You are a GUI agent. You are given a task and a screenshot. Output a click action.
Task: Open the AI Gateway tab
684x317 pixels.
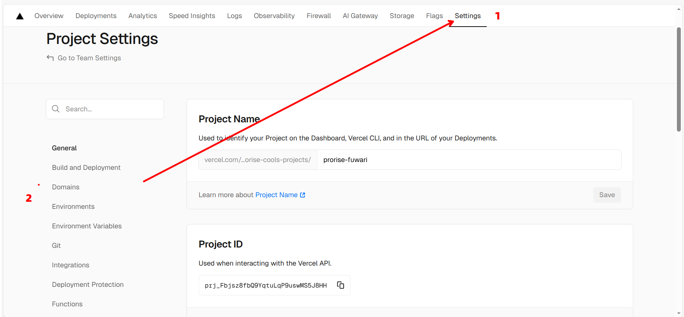pyautogui.click(x=360, y=16)
